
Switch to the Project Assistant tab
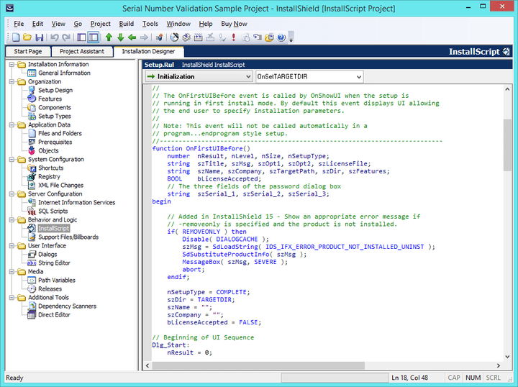[x=81, y=52]
